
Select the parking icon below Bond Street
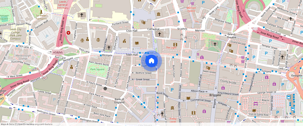(172, 90)
